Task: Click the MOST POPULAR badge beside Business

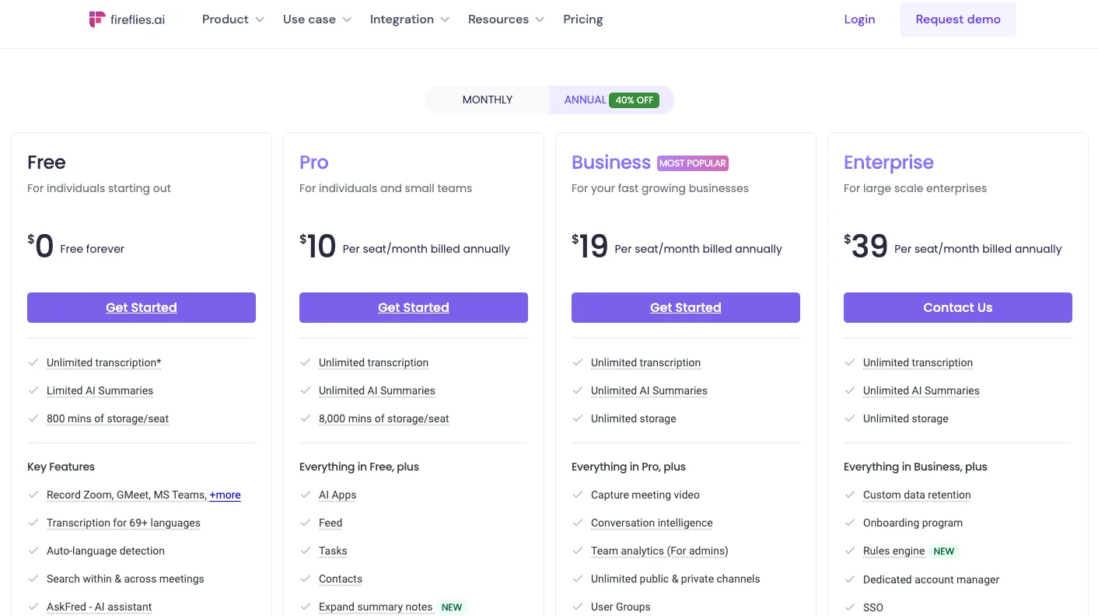Action: [x=693, y=163]
